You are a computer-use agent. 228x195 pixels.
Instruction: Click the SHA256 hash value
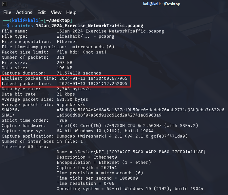coord(141,110)
